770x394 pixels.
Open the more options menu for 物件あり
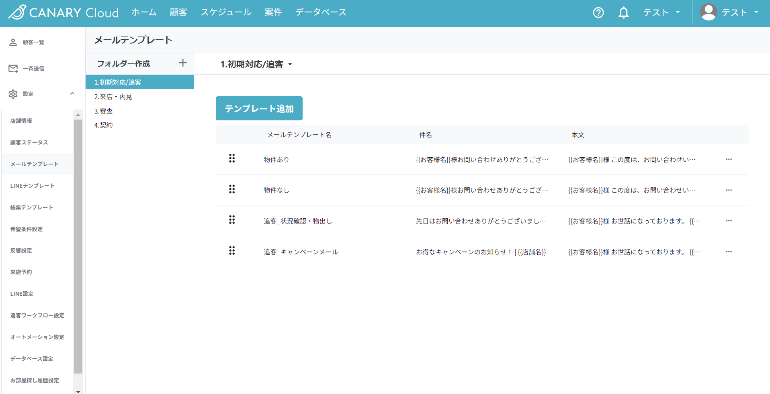coord(729,159)
